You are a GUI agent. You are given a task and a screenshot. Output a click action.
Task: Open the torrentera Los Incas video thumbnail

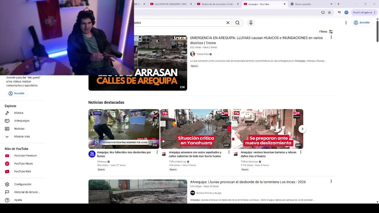(x=138, y=191)
